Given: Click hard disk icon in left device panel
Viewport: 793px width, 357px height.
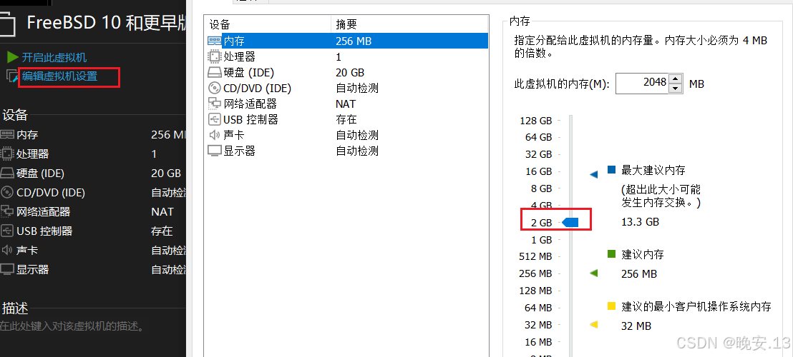Looking at the screenshot, I should (x=7, y=174).
